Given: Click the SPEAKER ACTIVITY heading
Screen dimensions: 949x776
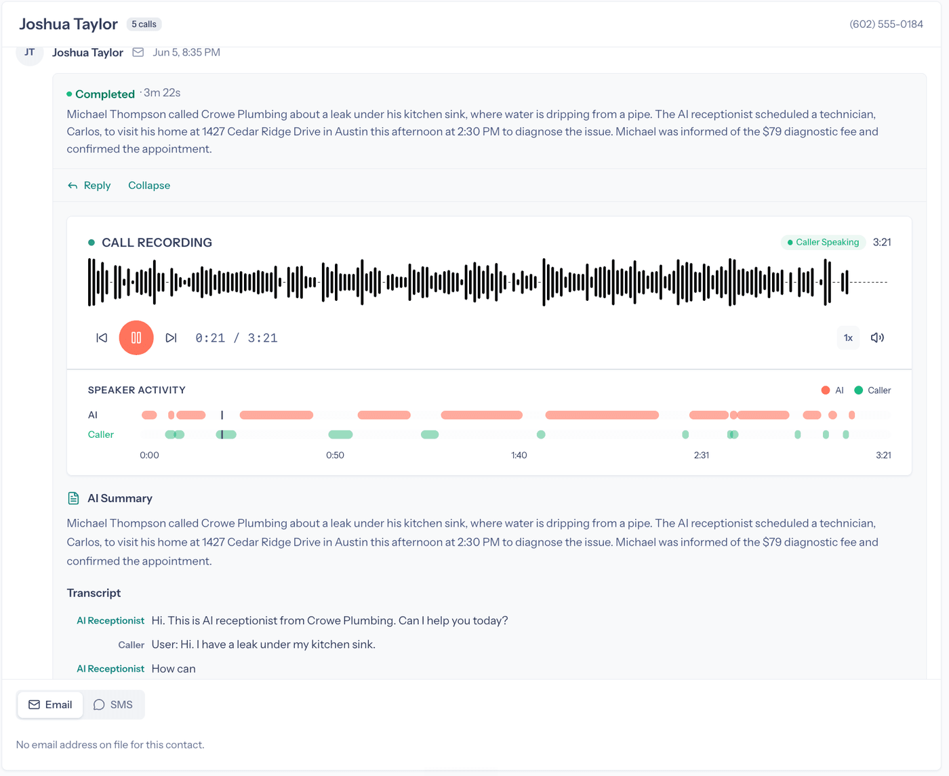Looking at the screenshot, I should tap(137, 390).
